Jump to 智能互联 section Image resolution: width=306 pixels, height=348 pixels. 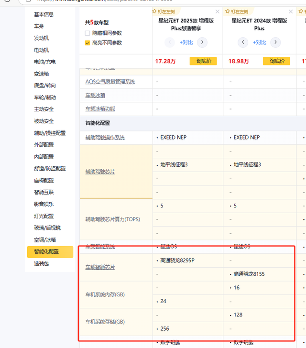(x=44, y=192)
